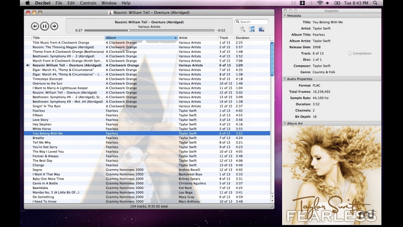The image size is (403, 227).
Task: Open the volume menu bar icon
Action: coord(327,3)
